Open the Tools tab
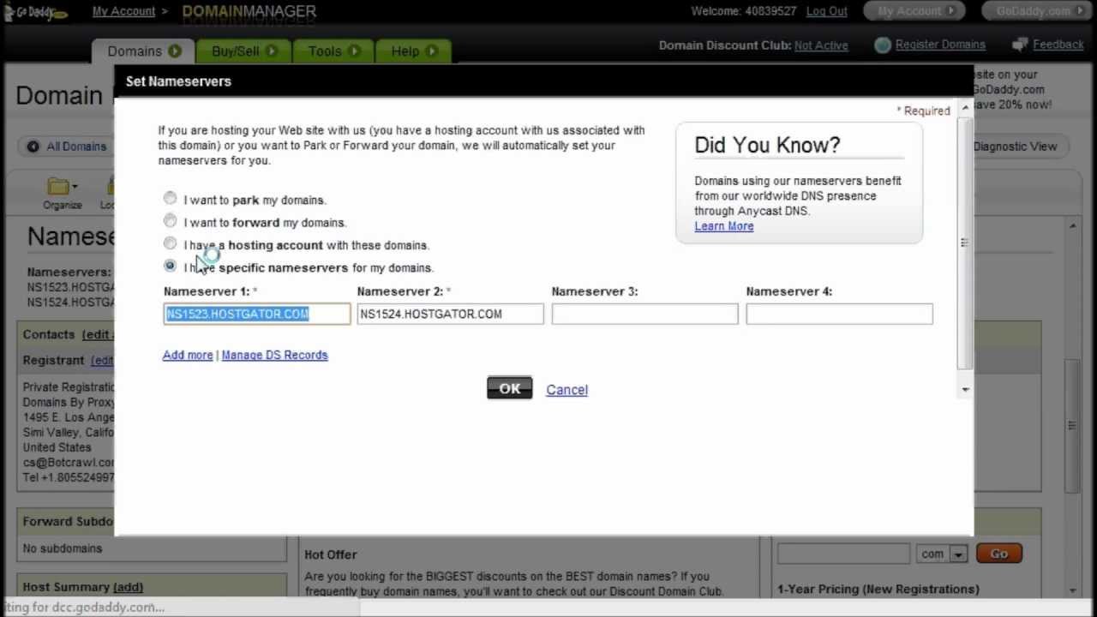This screenshot has width=1097, height=617. 333,51
